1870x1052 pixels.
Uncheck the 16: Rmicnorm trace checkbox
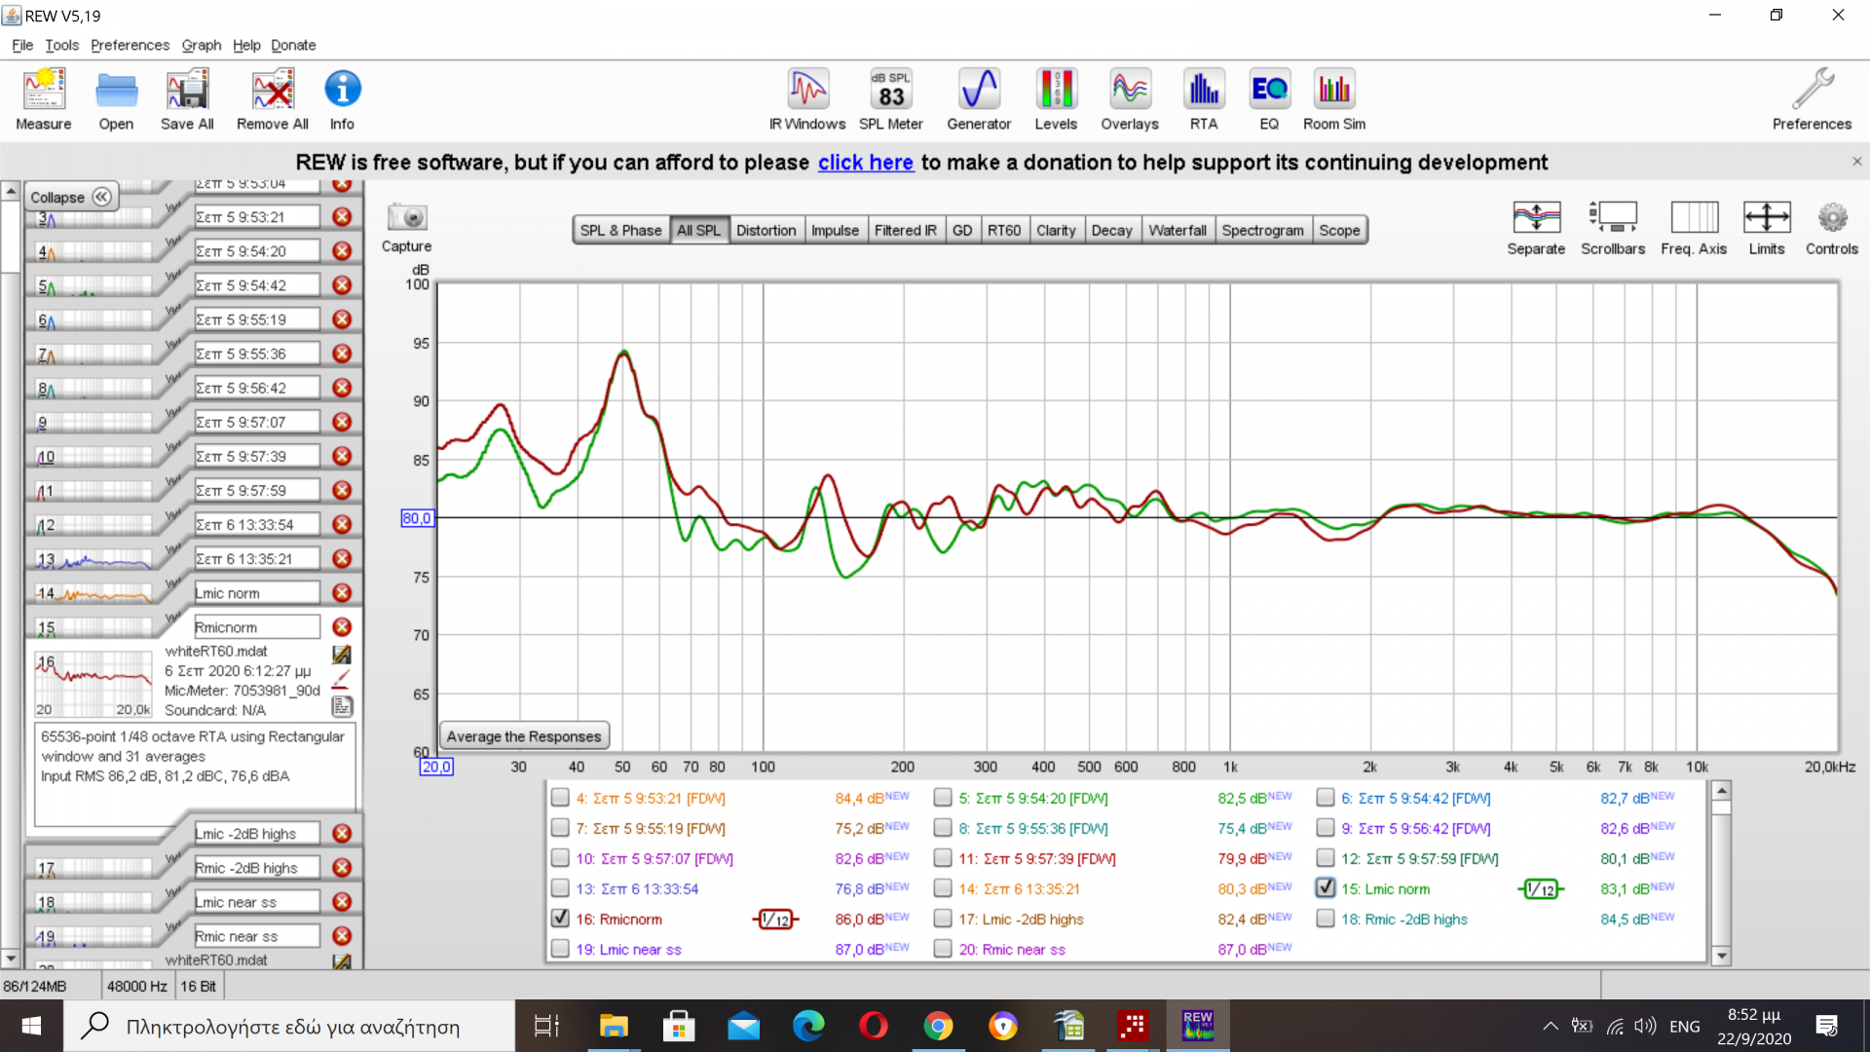pyautogui.click(x=560, y=919)
